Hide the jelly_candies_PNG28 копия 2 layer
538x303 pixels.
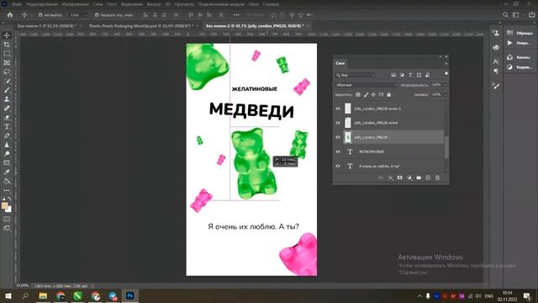(338, 109)
